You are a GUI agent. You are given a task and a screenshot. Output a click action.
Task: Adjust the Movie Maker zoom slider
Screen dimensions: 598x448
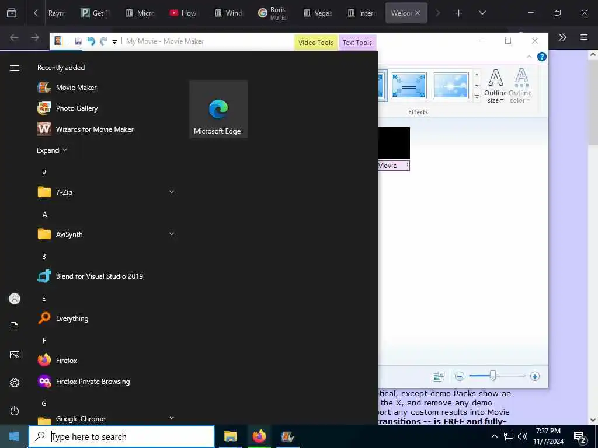tap(493, 376)
